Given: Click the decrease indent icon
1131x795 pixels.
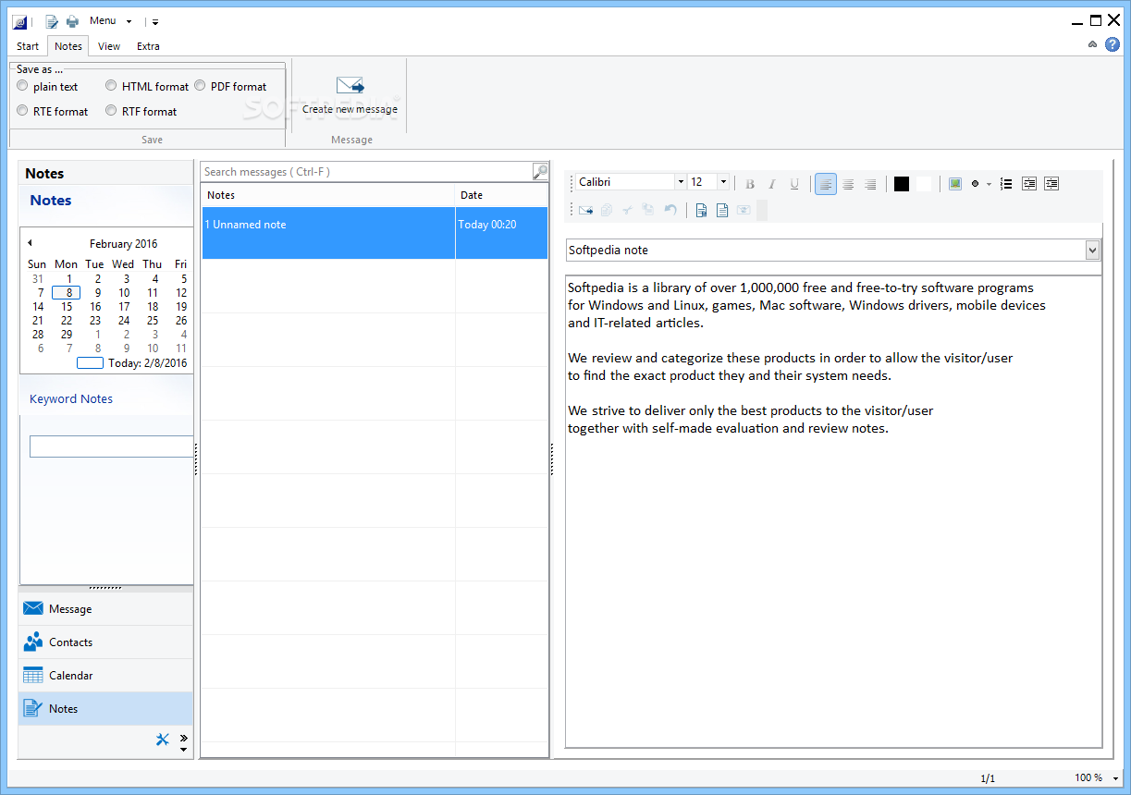Looking at the screenshot, I should point(1029,184).
